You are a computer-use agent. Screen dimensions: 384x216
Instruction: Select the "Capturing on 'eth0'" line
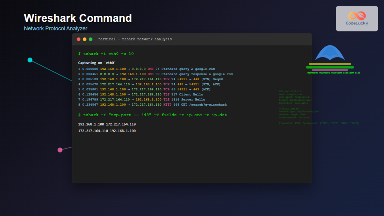click(97, 63)
